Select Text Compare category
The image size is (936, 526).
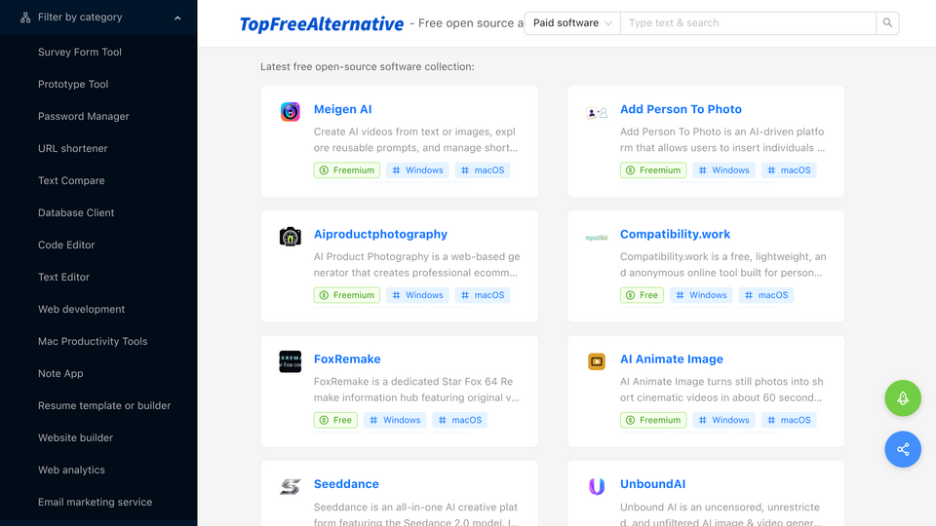[x=71, y=181]
